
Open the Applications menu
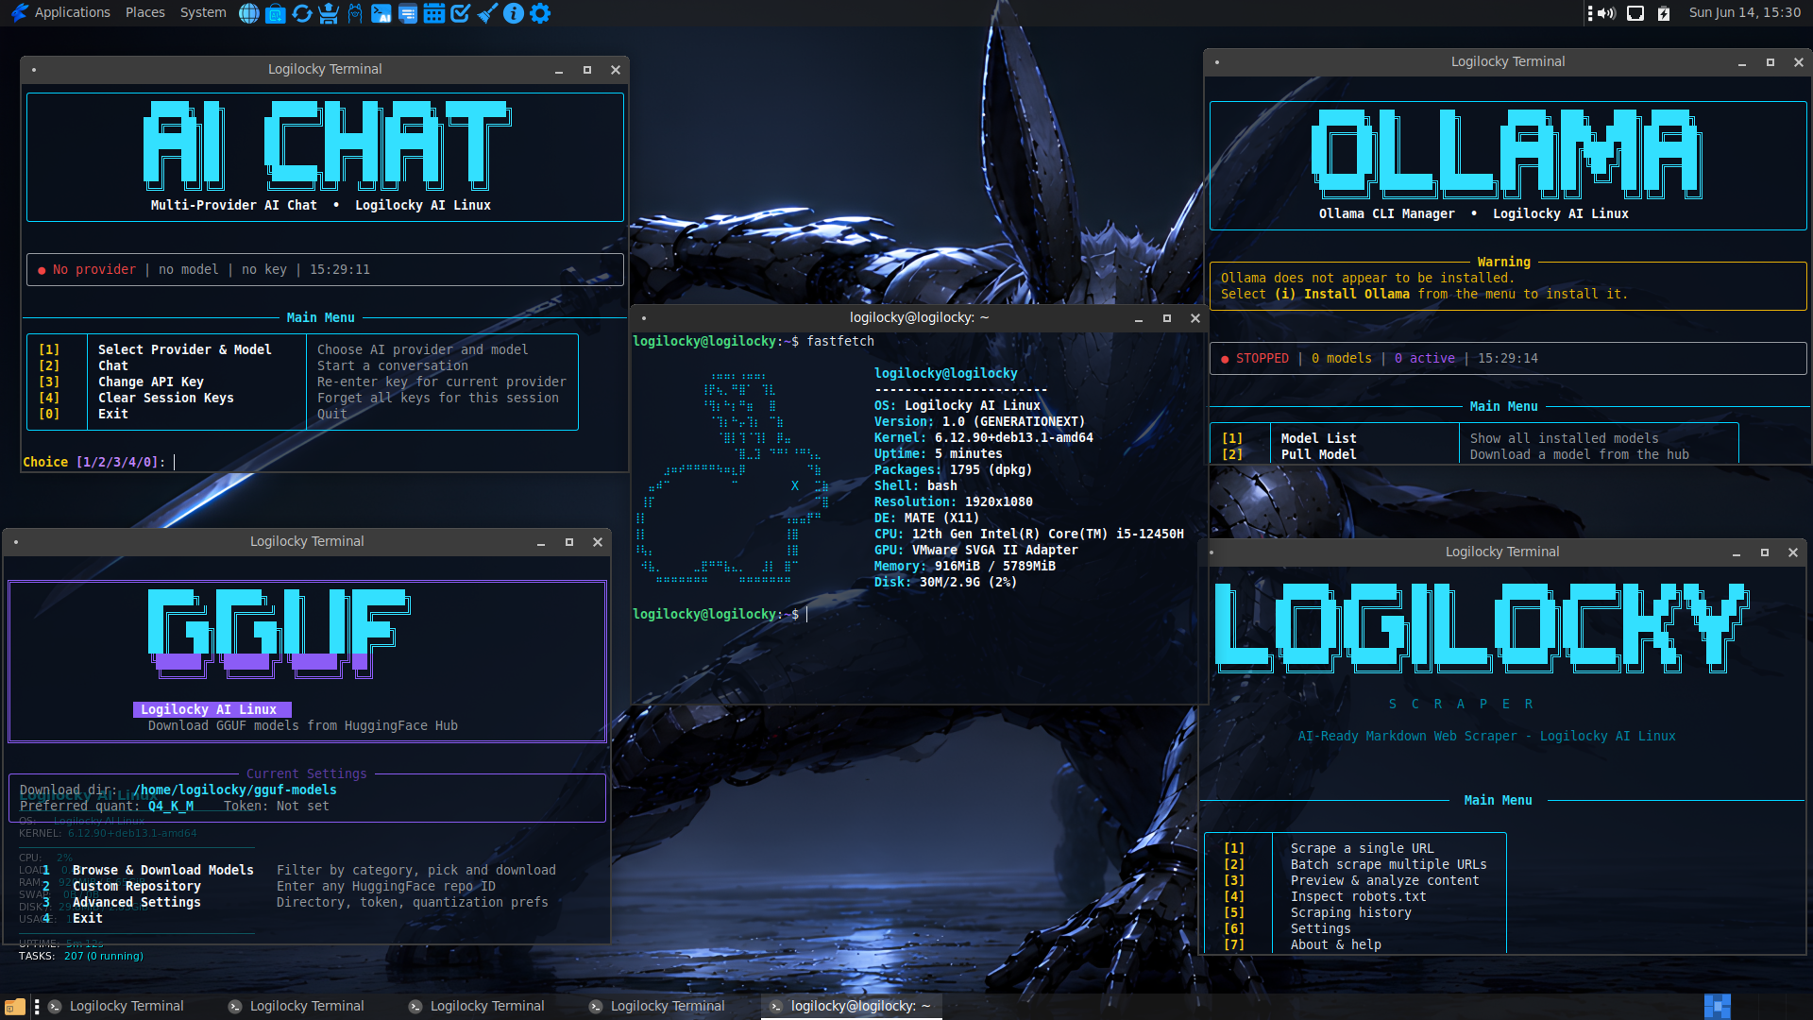pos(72,12)
